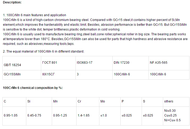Select the Ni+Cu≤ 0.5 text
Viewport: 190px width, 129px height.
click(172, 120)
